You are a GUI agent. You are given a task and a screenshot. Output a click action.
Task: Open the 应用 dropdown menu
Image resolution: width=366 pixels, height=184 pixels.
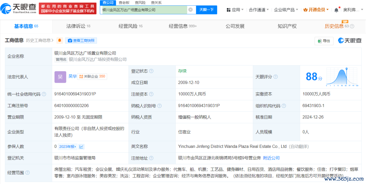pos(235,10)
